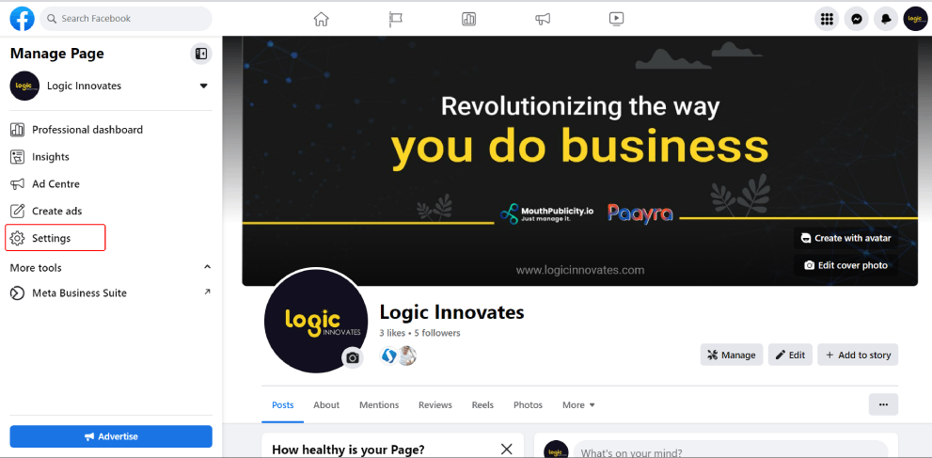Open the Video play icon in top bar
Screen dimensions: 932x458
pos(616,19)
